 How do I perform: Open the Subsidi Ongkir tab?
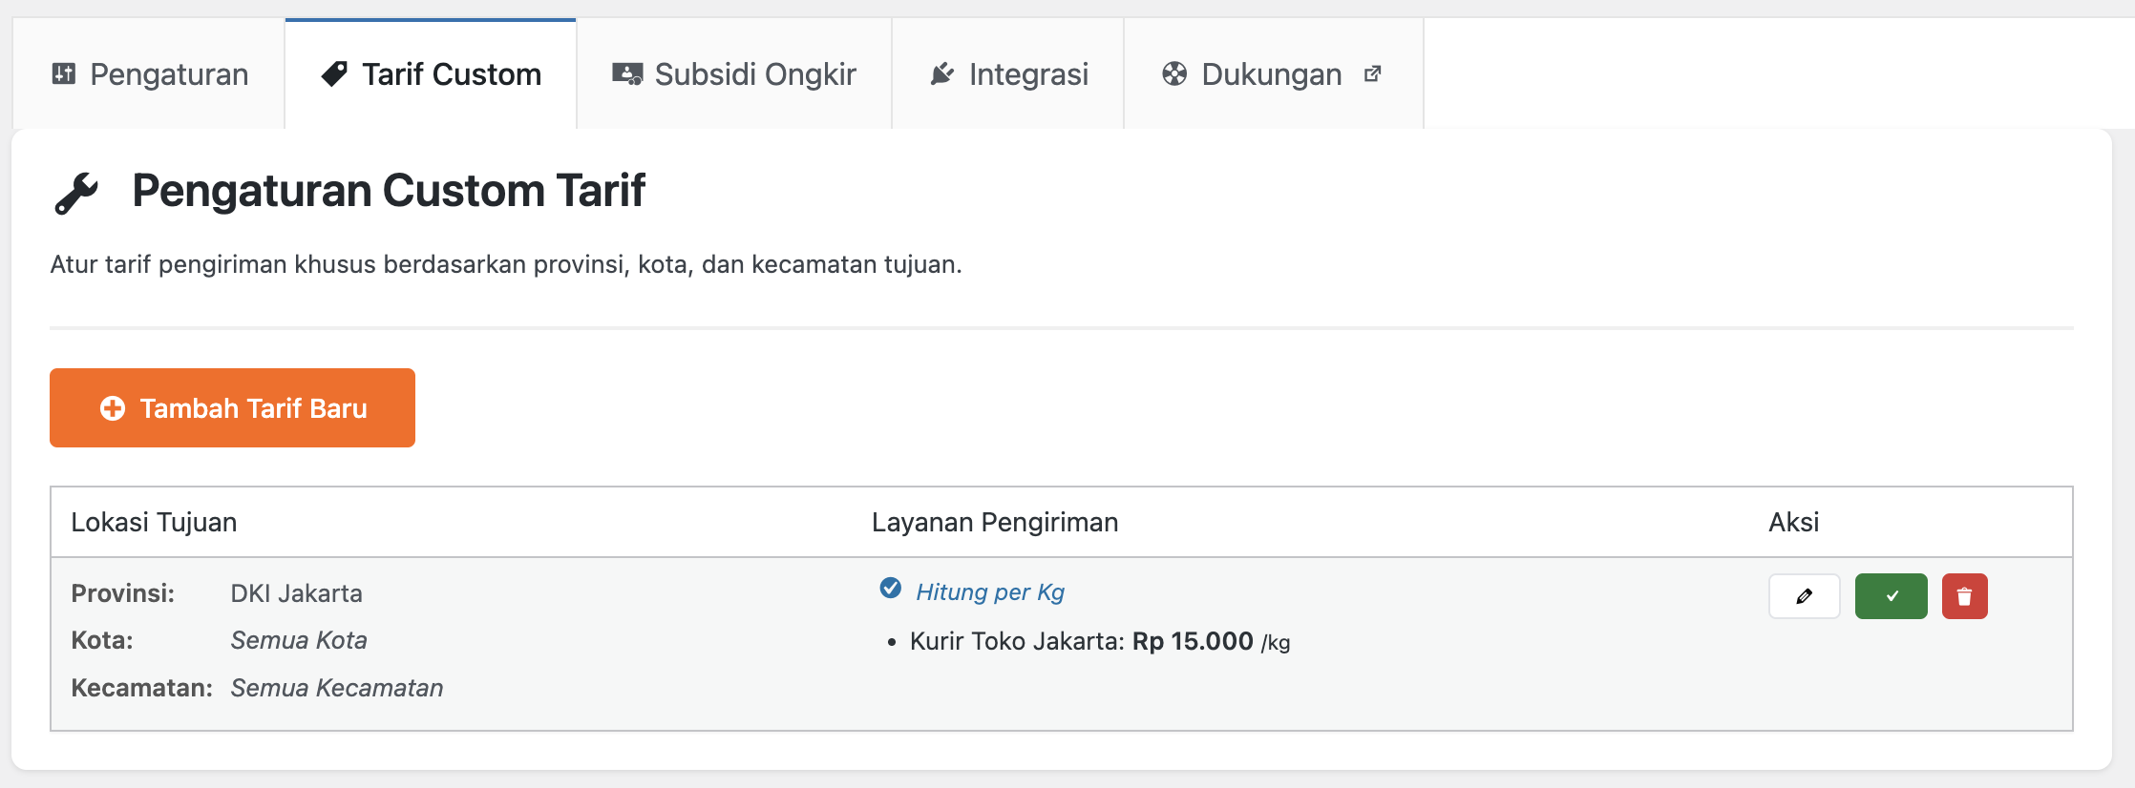[733, 73]
